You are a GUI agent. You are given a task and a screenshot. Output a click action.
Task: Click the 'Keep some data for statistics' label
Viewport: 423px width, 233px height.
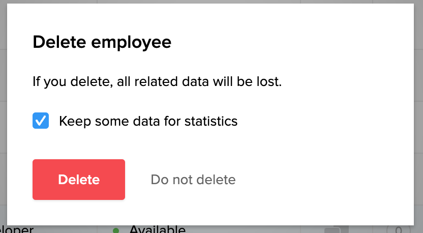click(x=148, y=121)
